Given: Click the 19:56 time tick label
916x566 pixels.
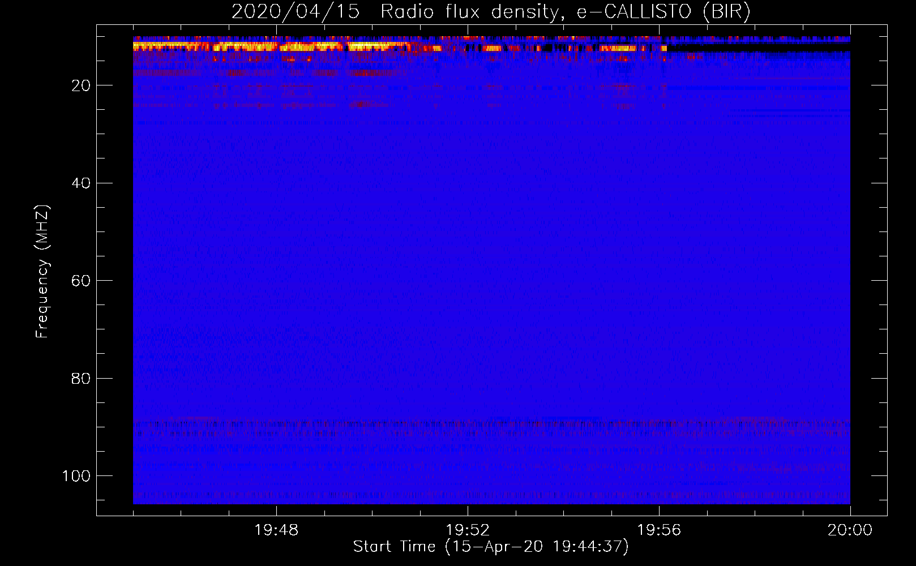Looking at the screenshot, I should tap(659, 530).
